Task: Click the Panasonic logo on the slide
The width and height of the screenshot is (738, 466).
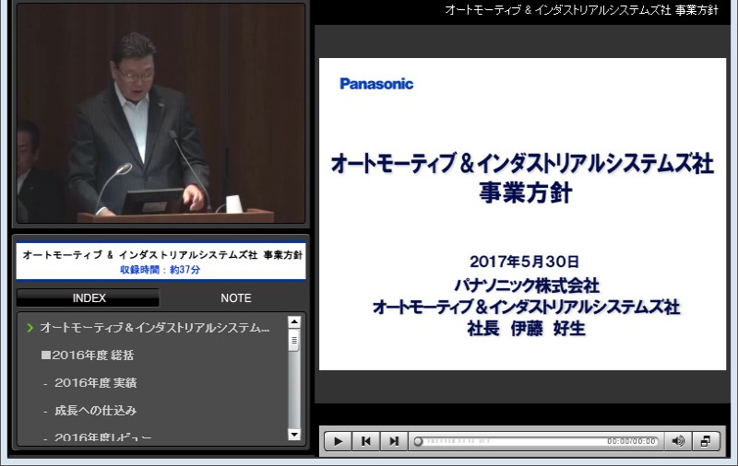Action: coord(376,84)
